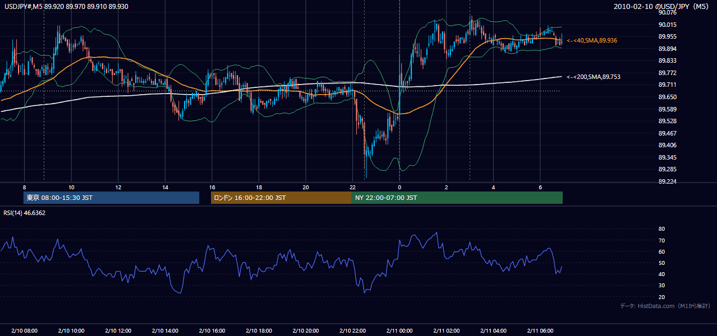
Task: Click hour tick 10 under the price chart
Action: (x=71, y=187)
